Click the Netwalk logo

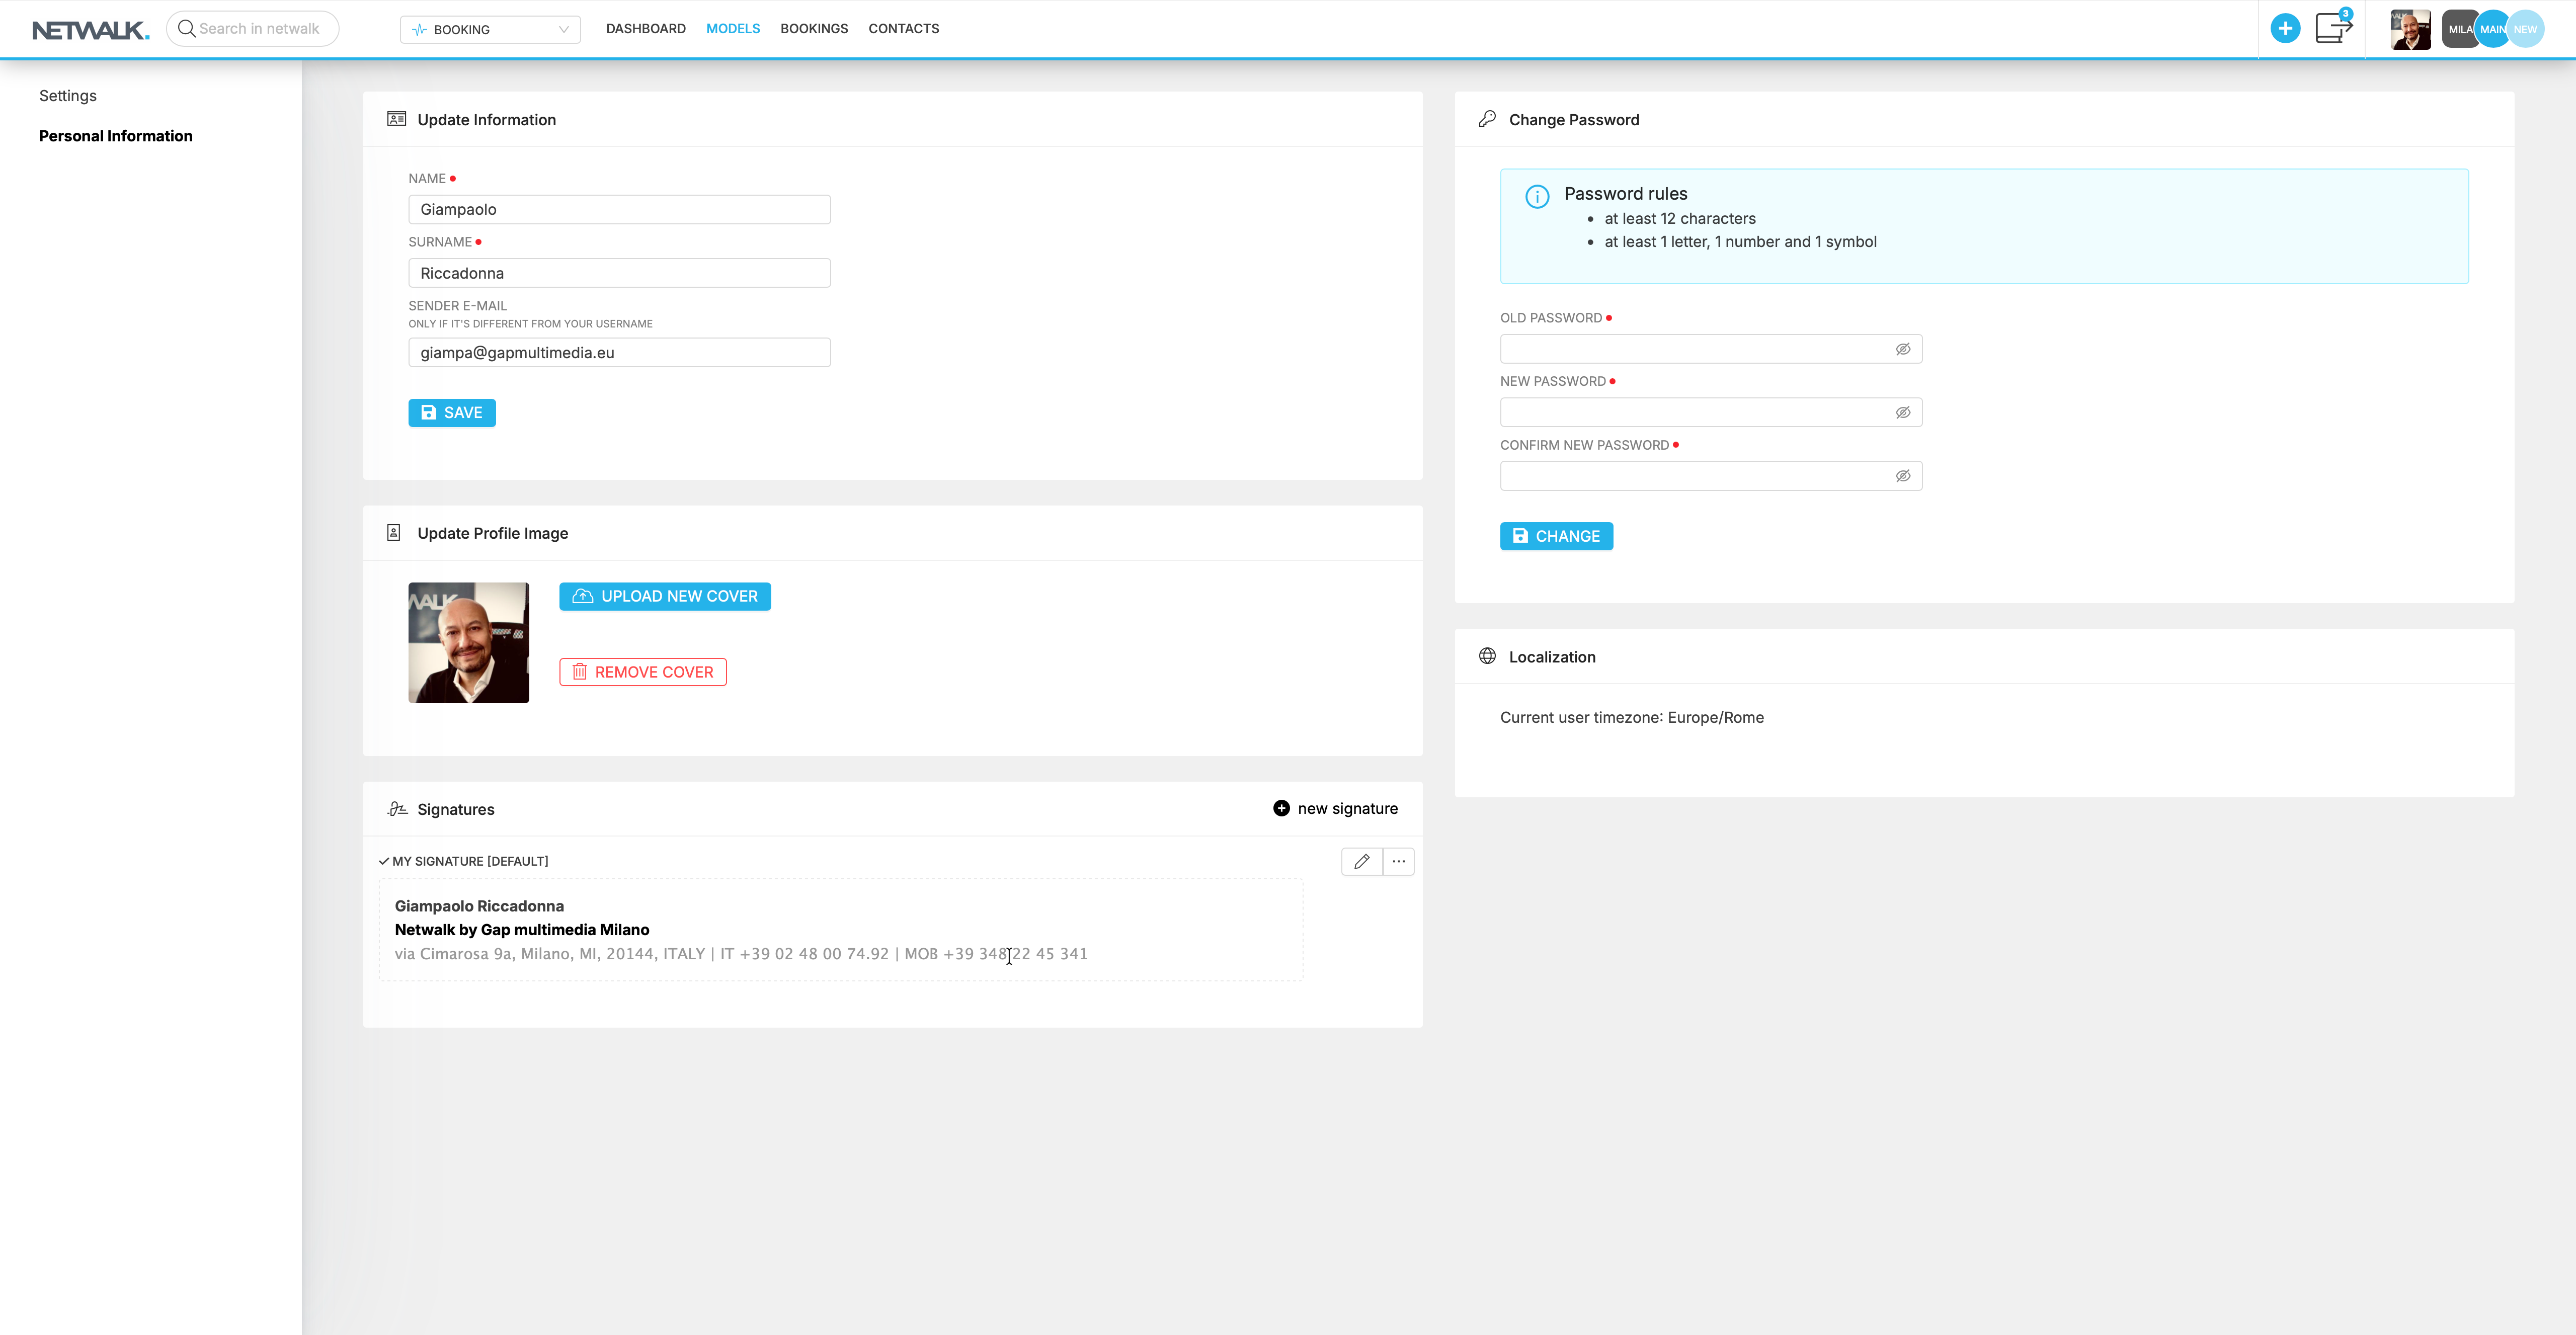click(x=90, y=30)
